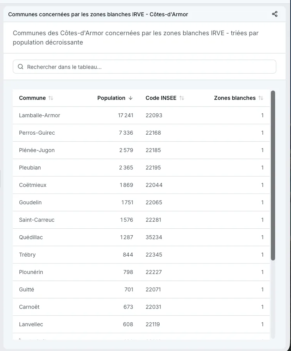Select the 'Plénée-Jugon' commune cell
The width and height of the screenshot is (291, 351).
[37, 150]
